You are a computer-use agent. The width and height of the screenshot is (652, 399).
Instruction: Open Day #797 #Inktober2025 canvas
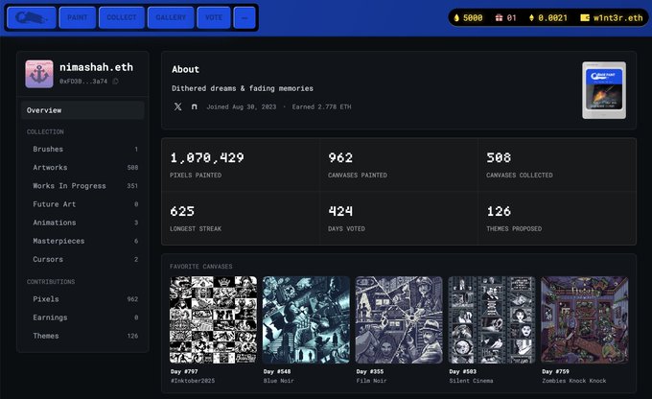point(213,319)
